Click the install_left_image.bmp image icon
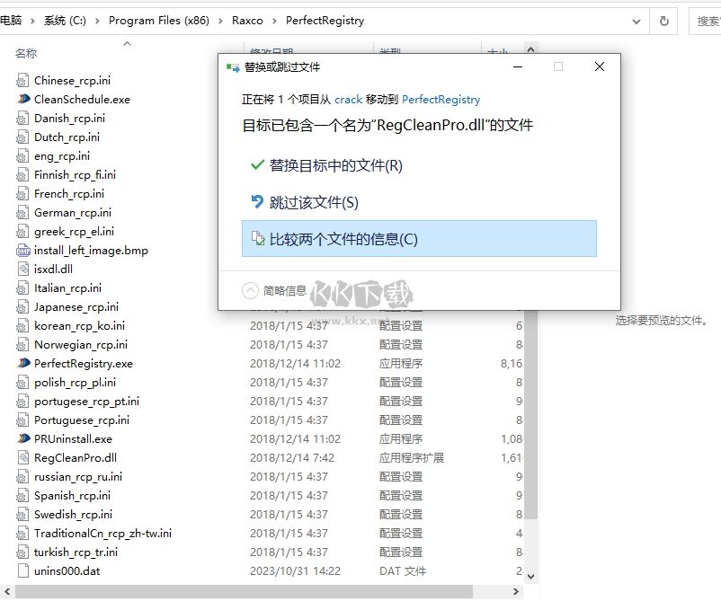This screenshot has width=721, height=601. click(x=22, y=250)
